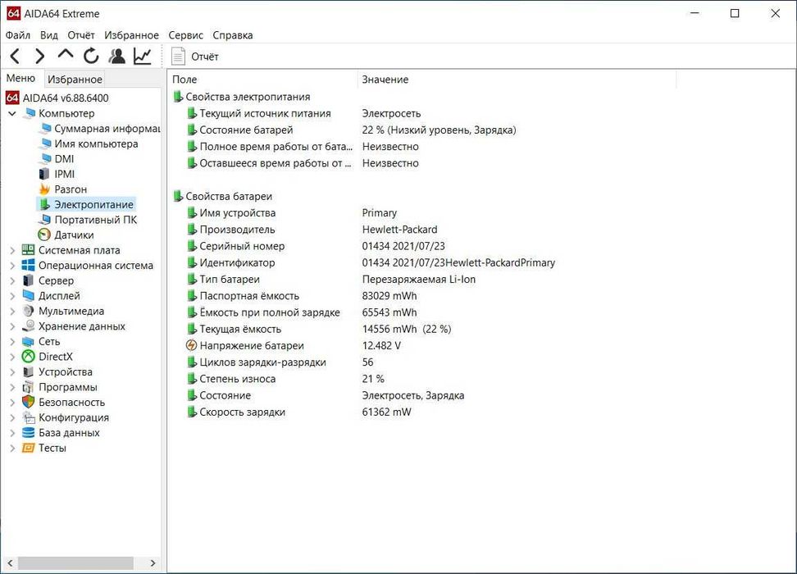Open the graph chart toolbar icon
This screenshot has height=574, width=797.
143,56
